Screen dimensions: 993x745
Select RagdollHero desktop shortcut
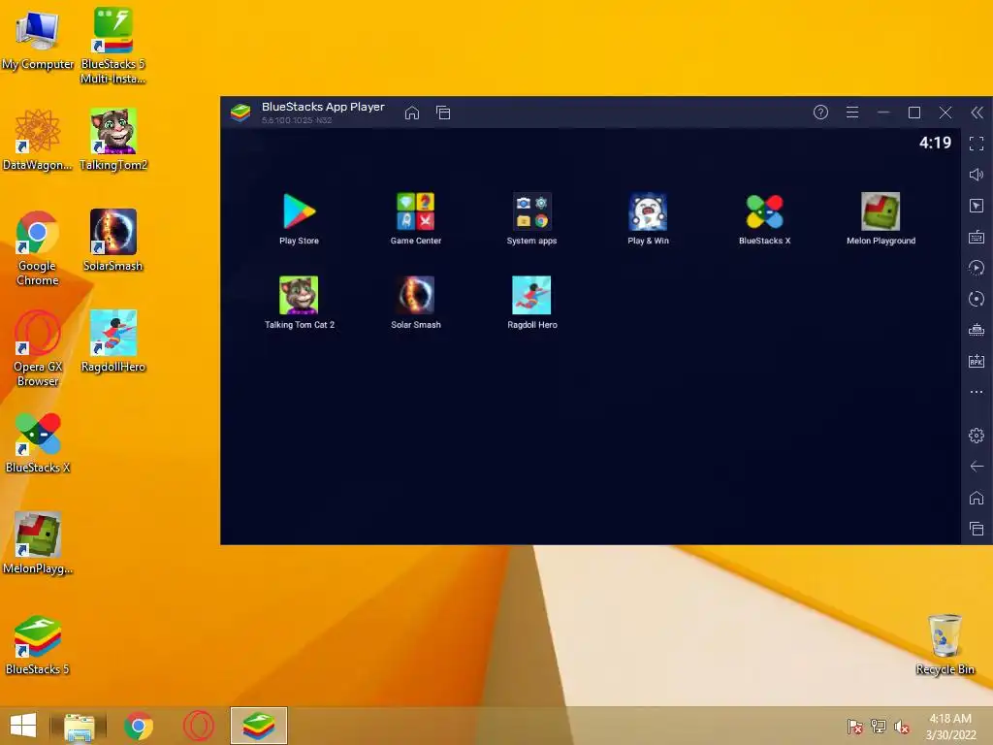click(113, 341)
